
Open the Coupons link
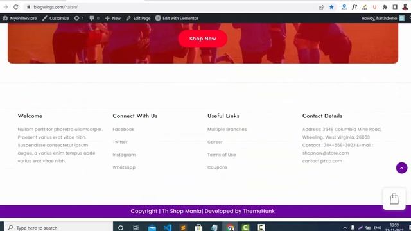217,167
